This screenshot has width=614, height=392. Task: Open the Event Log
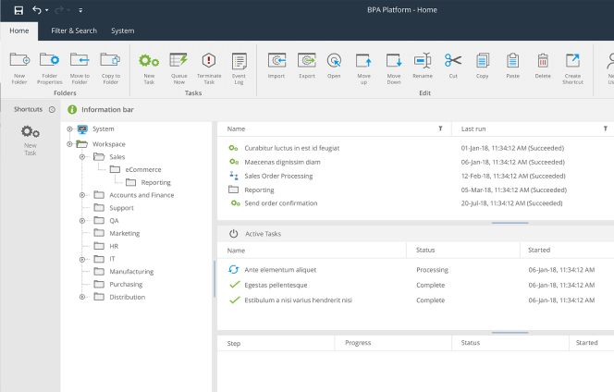[x=239, y=61]
